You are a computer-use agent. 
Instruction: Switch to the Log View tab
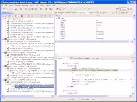(104, 13)
